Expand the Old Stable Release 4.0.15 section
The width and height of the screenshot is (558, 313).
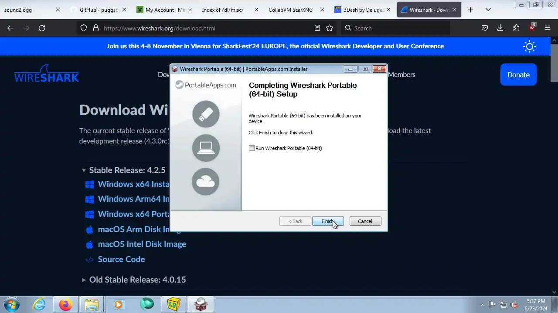coord(84,280)
